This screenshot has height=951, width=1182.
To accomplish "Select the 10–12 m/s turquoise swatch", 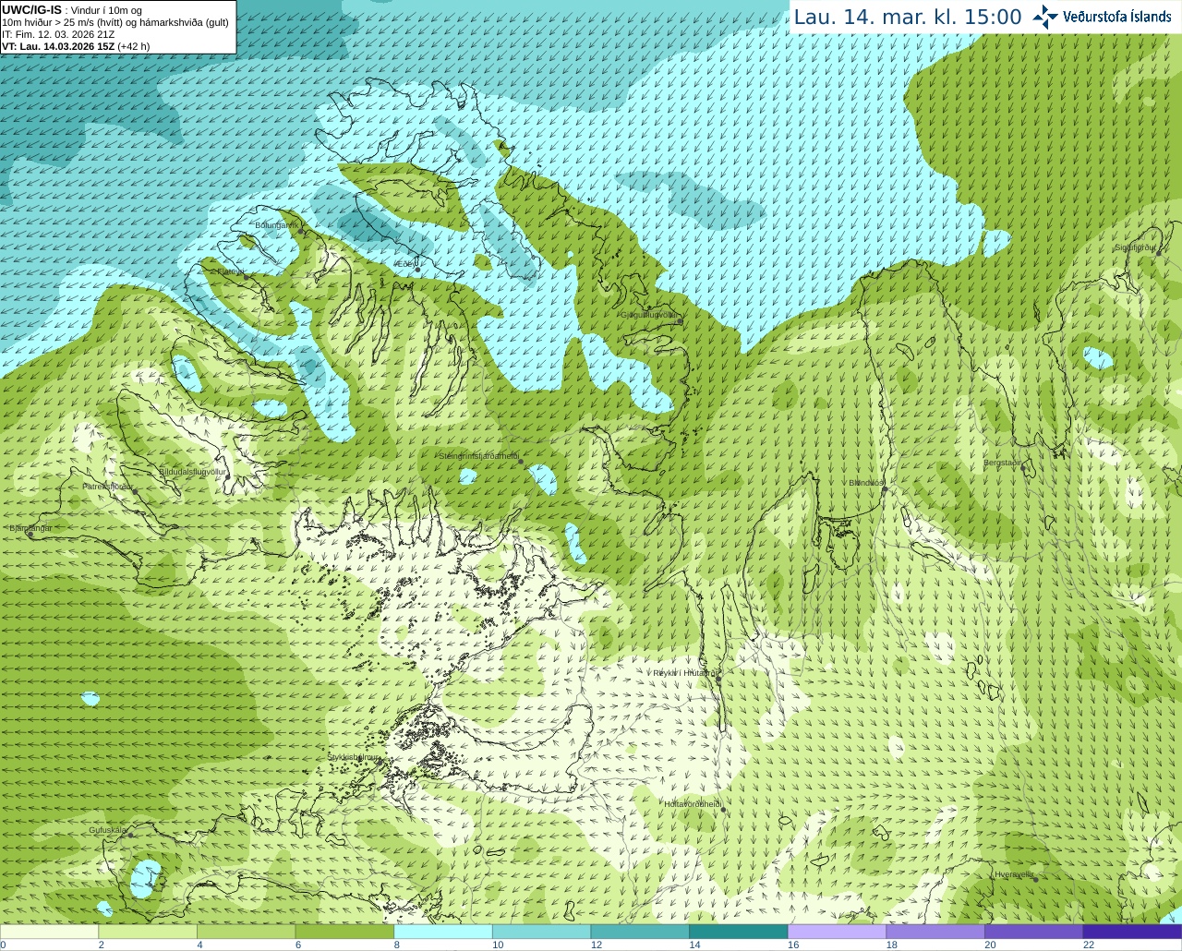I will click(541, 932).
